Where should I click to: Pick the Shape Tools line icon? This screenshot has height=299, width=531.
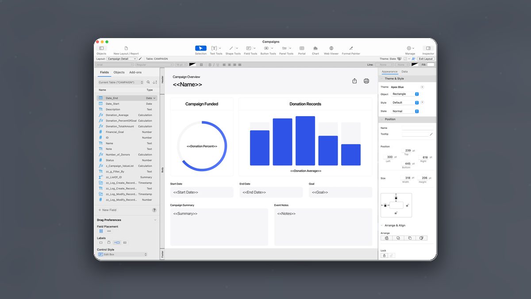pos(231,48)
